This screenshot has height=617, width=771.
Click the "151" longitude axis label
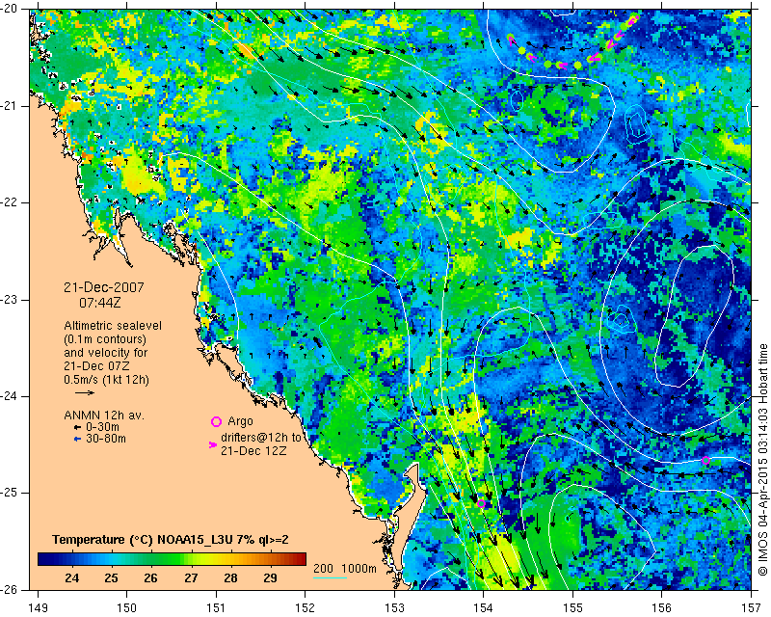(x=216, y=607)
